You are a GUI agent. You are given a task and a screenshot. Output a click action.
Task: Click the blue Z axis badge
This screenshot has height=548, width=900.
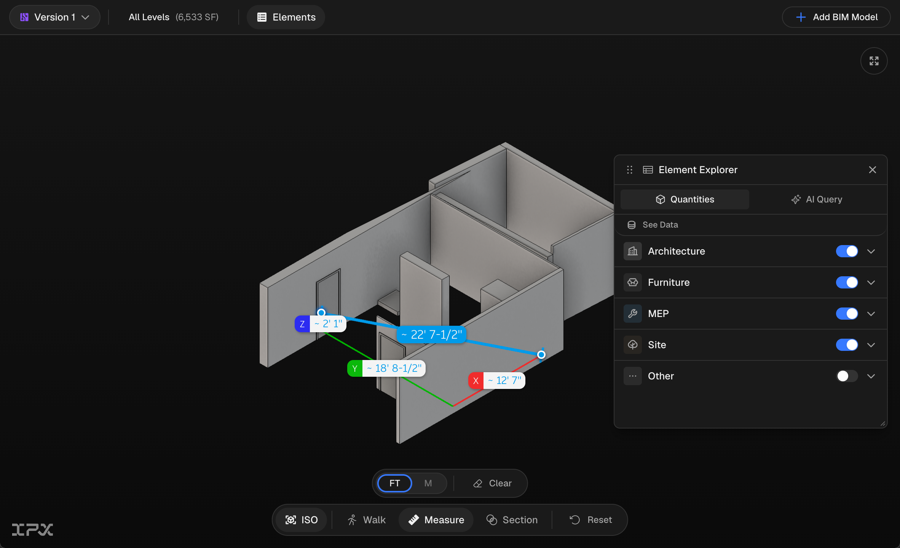(x=302, y=324)
